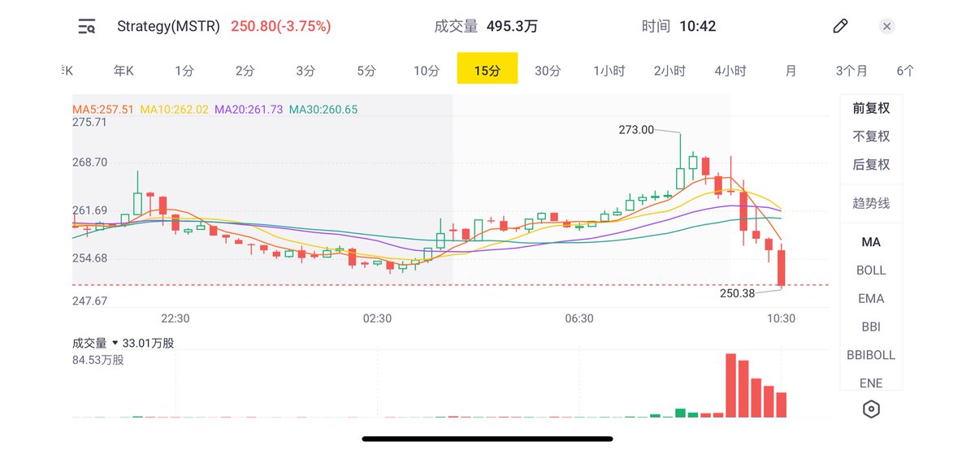
Task: Tap the 成交量 495.3万 volume readout
Action: (486, 26)
